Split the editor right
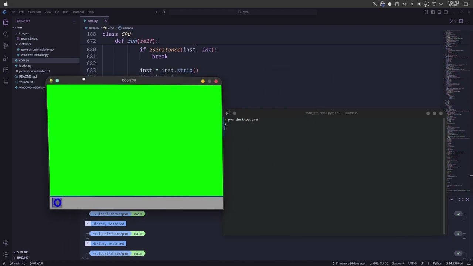The height and width of the screenshot is (266, 473). 461,21
